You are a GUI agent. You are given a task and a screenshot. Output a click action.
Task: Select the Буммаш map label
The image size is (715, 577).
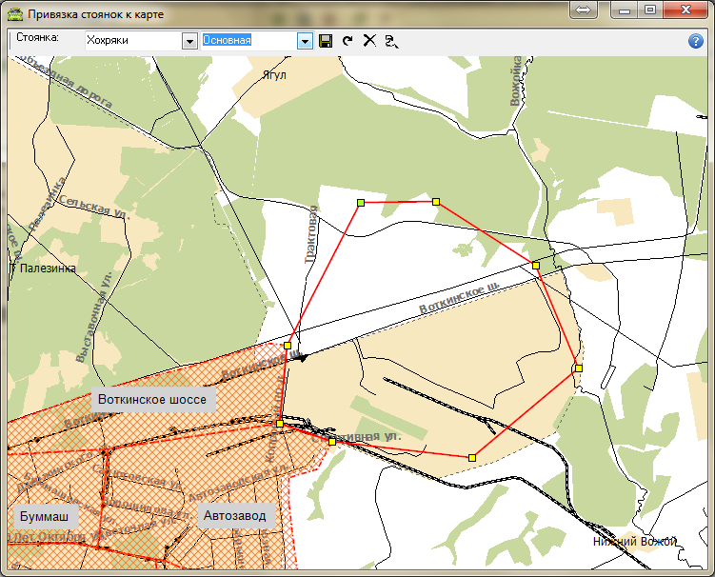click(44, 516)
